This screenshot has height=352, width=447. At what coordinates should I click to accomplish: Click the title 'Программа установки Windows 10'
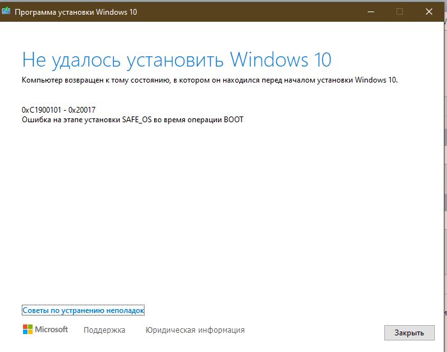click(76, 12)
